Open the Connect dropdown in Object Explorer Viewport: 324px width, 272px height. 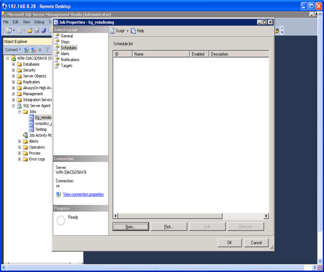20,50
